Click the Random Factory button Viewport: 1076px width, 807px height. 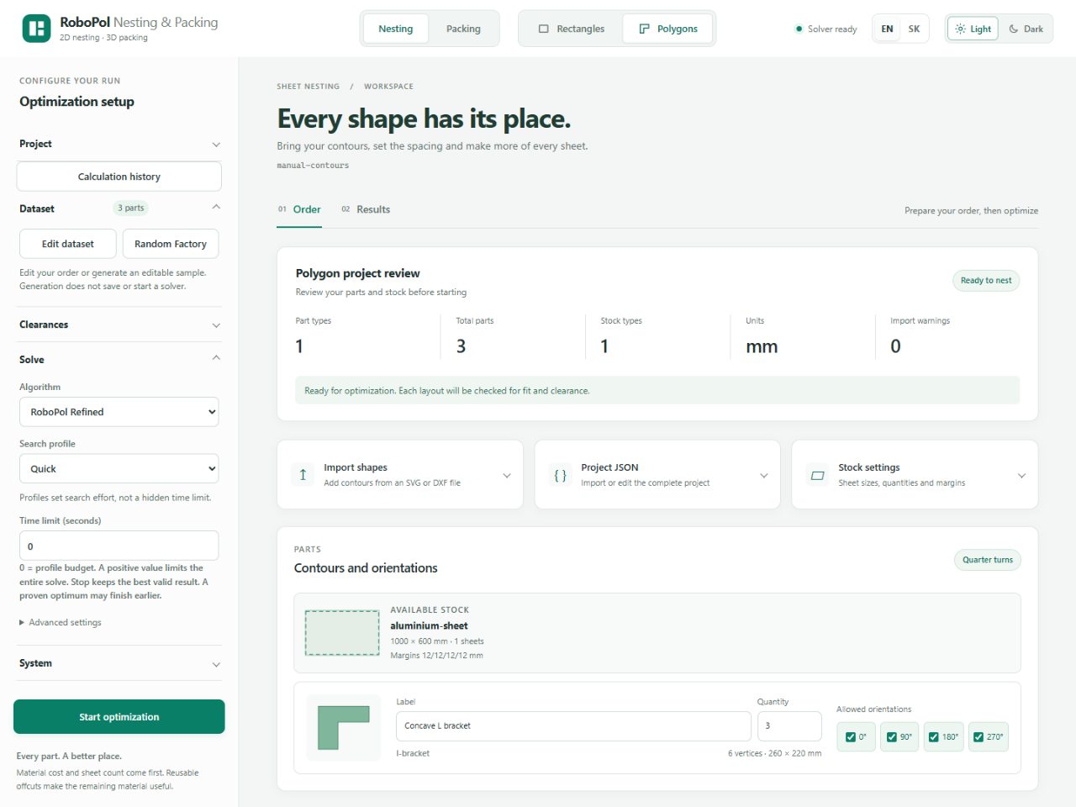[171, 244]
